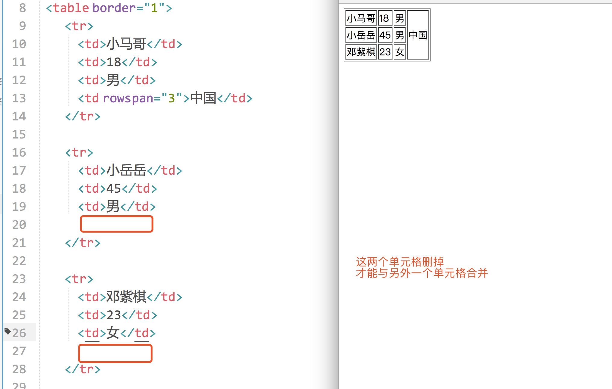
Task: Click the closing </tr> tag on line 14
Action: pos(83,116)
